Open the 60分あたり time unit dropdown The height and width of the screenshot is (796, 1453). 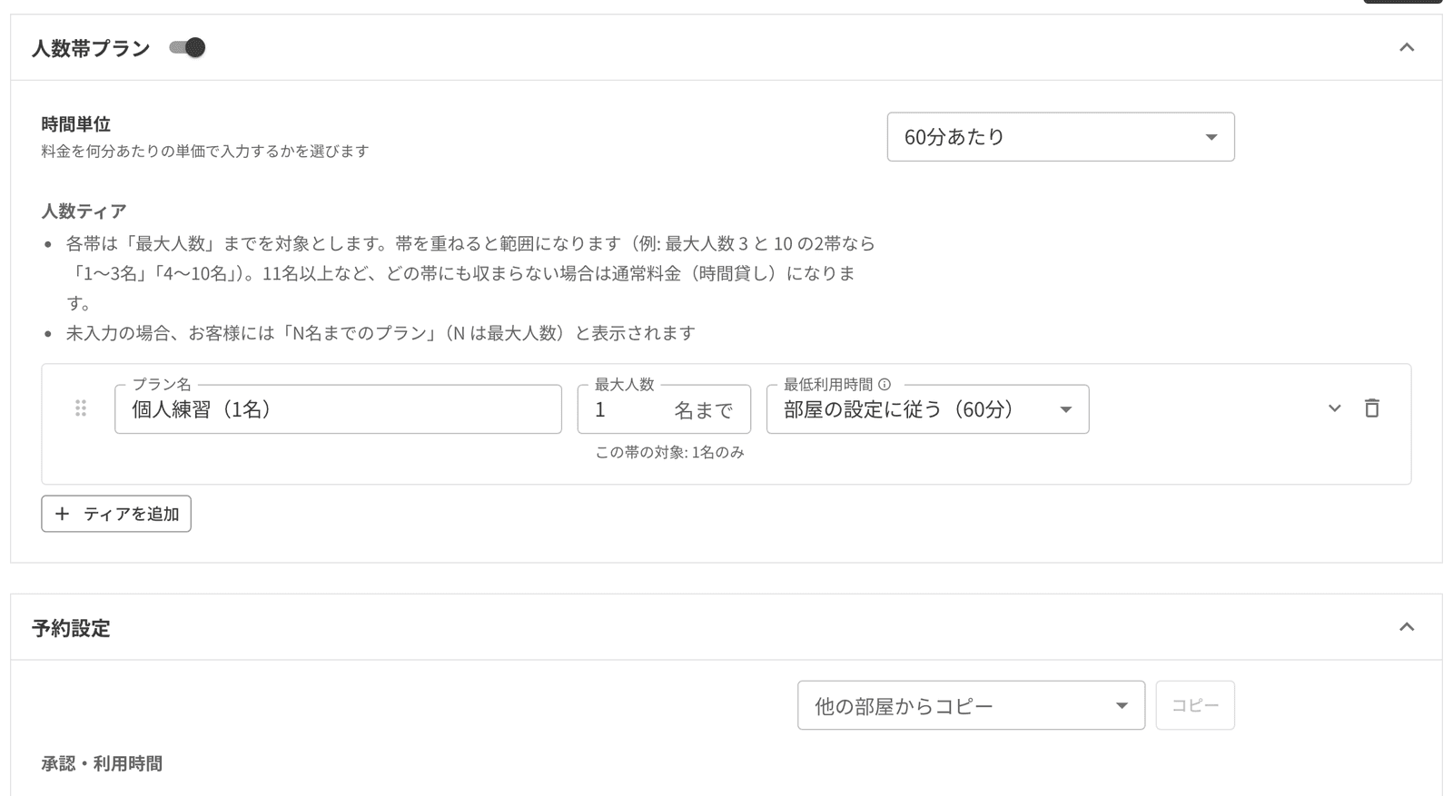pos(1061,137)
